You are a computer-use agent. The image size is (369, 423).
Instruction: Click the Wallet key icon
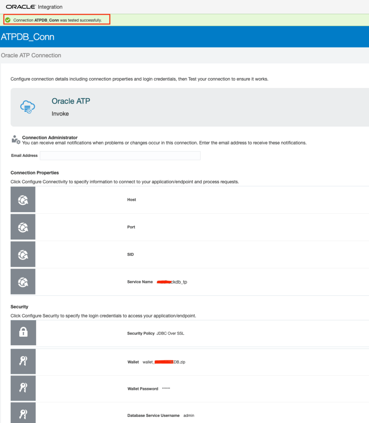[x=22, y=361]
